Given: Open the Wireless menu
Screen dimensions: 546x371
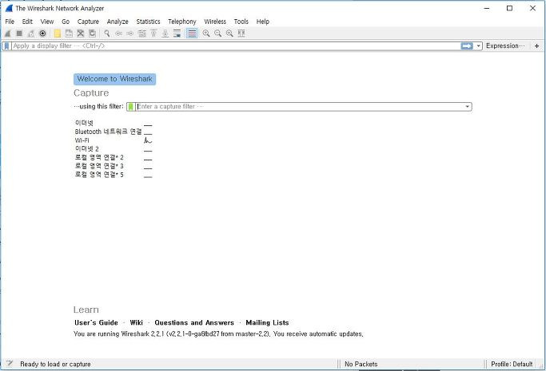Looking at the screenshot, I should [215, 22].
